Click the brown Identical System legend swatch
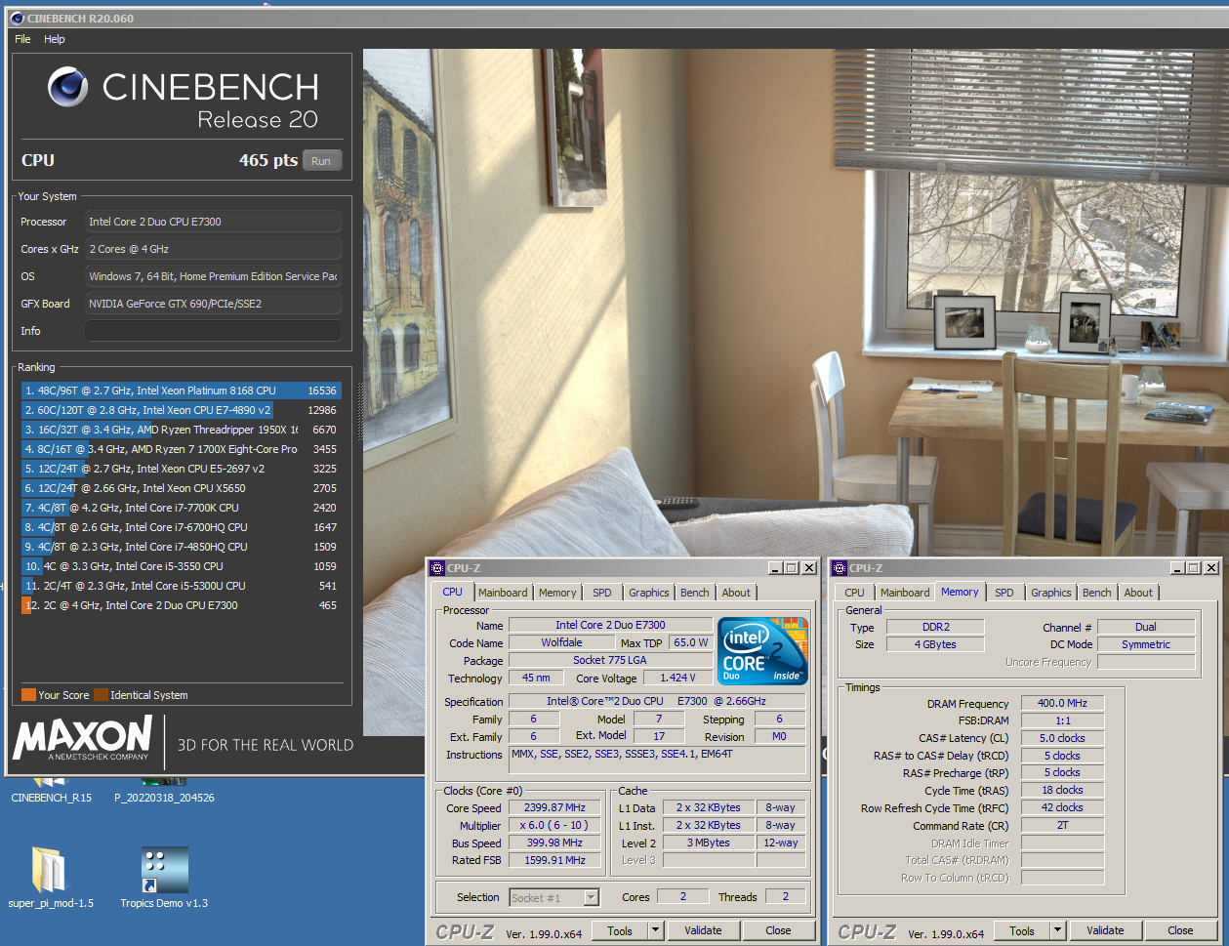The height and width of the screenshot is (946, 1229). click(101, 695)
